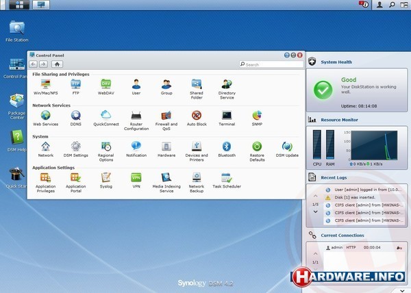Open Win/Mac/NFS file sharing settings
The height and width of the screenshot is (293, 411).
pos(46,87)
